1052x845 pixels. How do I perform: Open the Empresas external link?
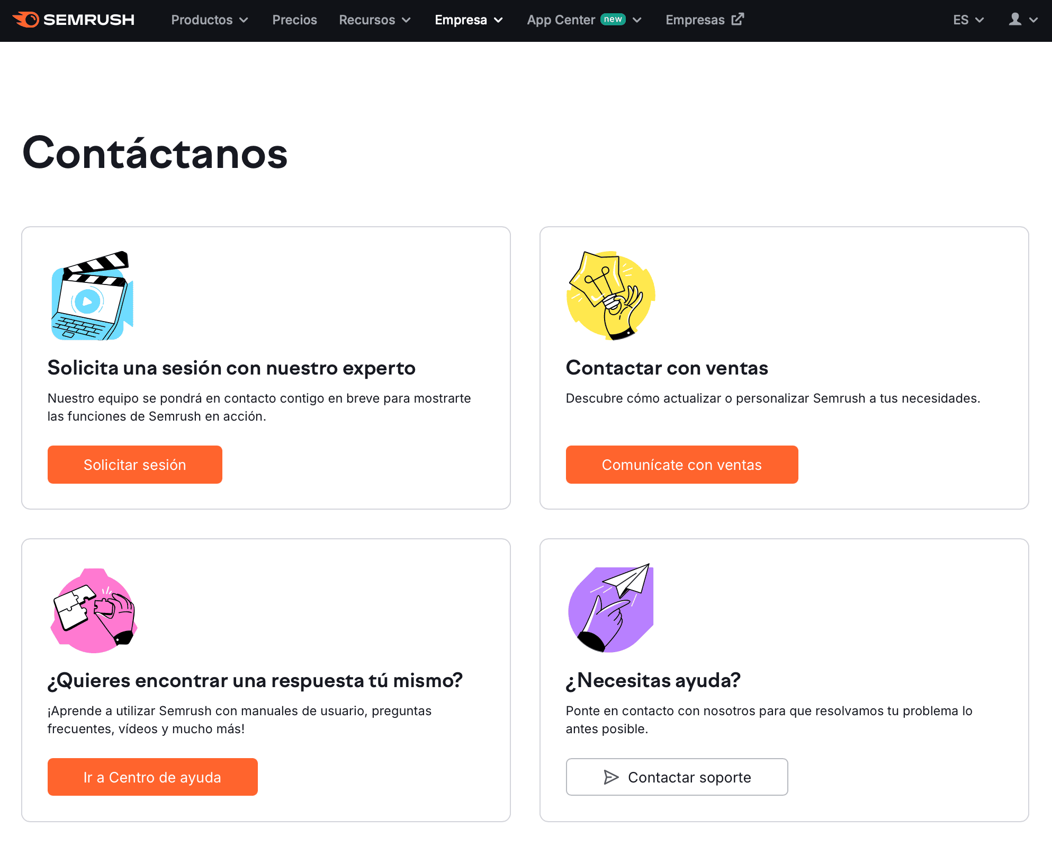pos(695,20)
